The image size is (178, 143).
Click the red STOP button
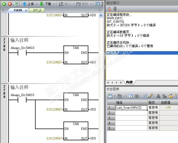(x=10, y=4)
